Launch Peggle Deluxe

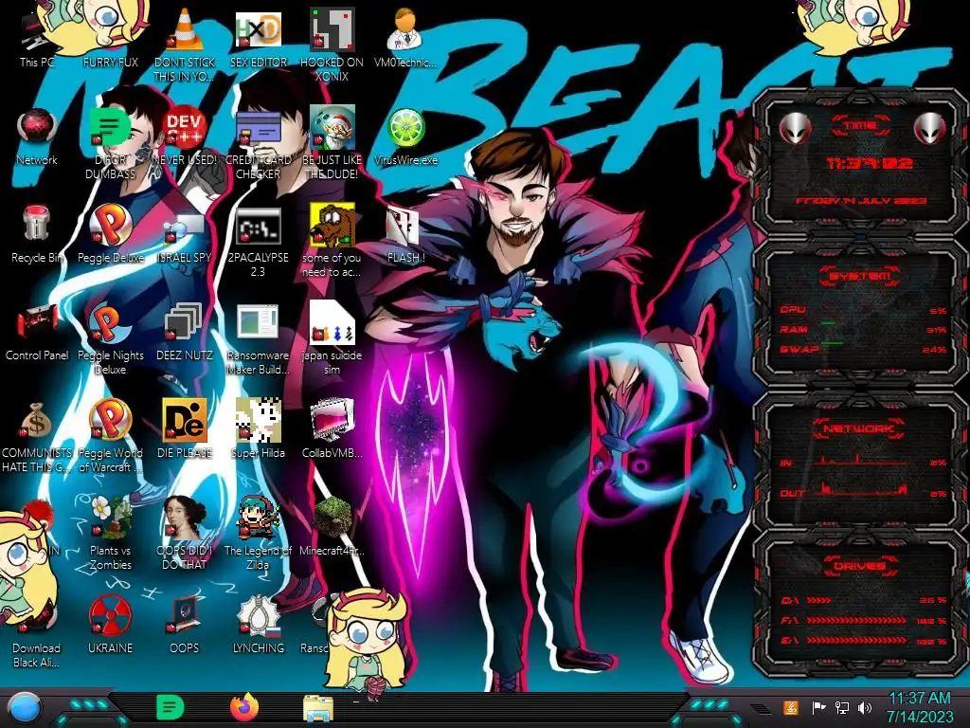pyautogui.click(x=111, y=235)
